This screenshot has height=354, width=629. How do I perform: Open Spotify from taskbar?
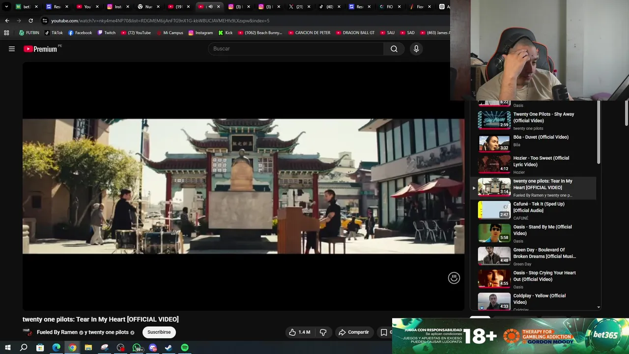tap(185, 348)
